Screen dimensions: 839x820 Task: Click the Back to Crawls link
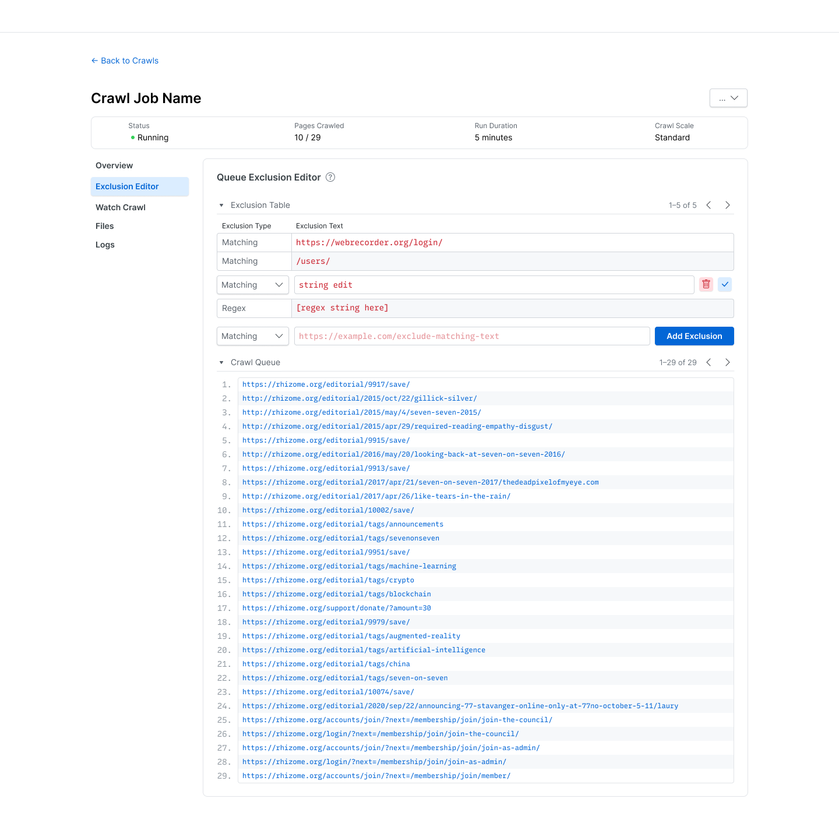tap(129, 61)
